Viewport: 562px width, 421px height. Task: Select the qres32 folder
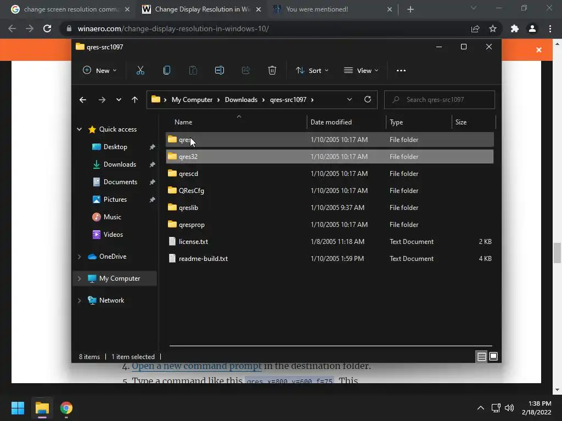[x=330, y=156]
